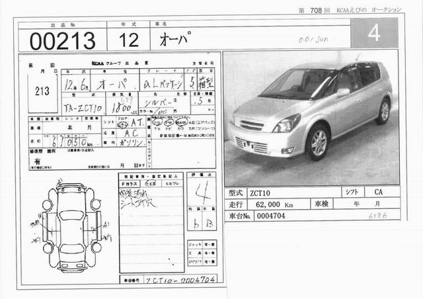Select the 車台No. value 0004704
This screenshot has width=423, height=299.
click(x=271, y=216)
